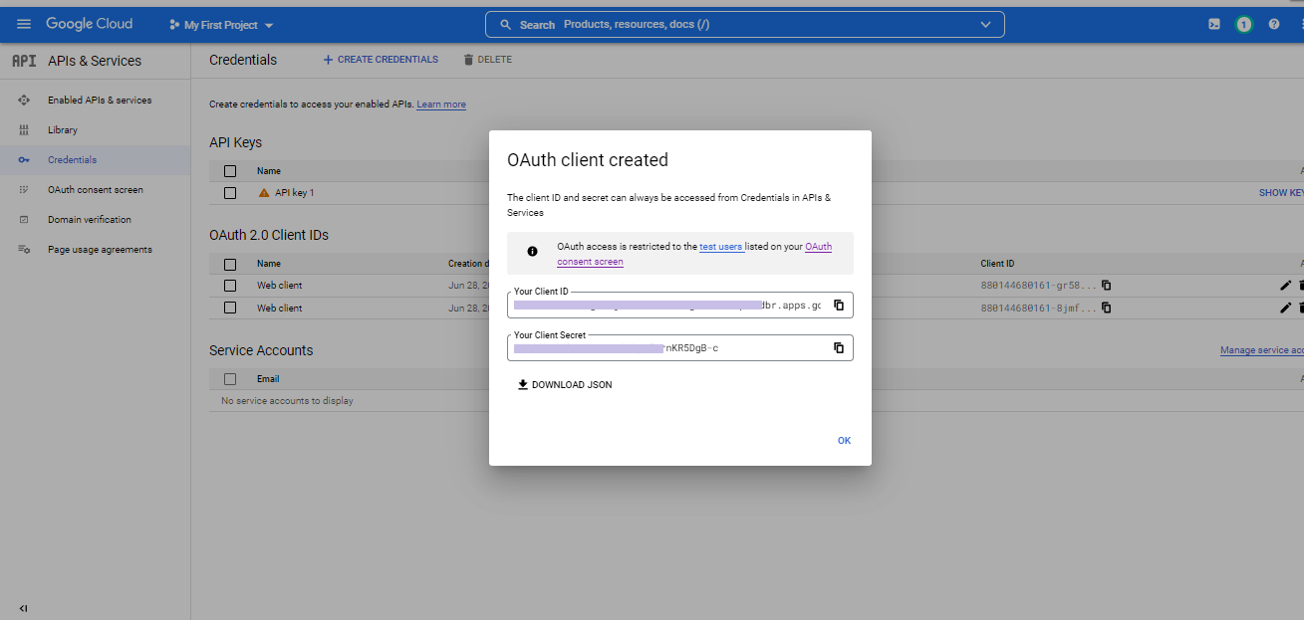Tick the Service Accounts header checkbox
The image size is (1304, 620).
coord(230,379)
